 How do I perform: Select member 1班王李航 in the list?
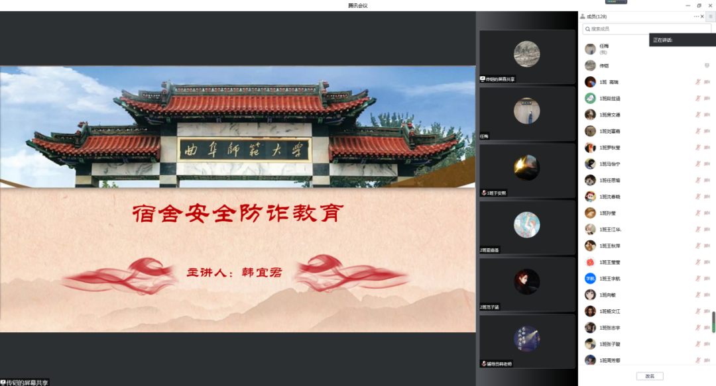646,278
